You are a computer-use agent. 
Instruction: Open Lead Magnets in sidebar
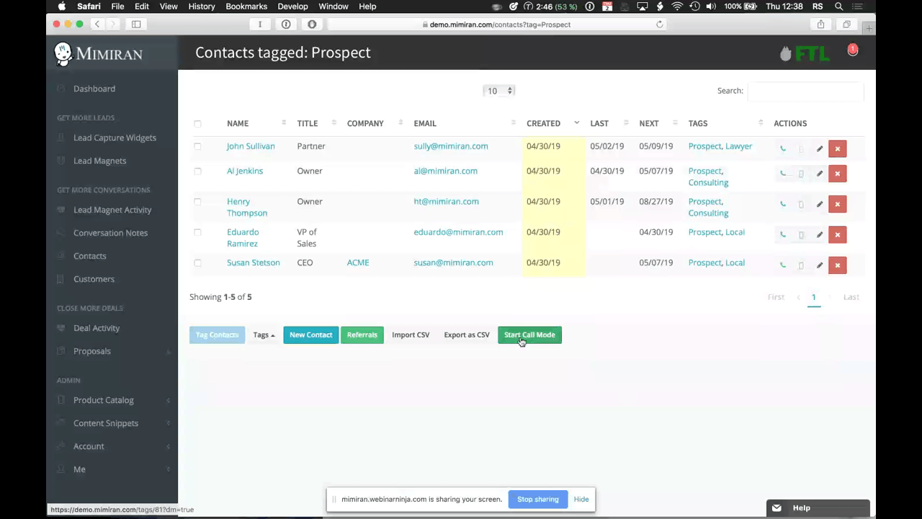[x=99, y=161]
